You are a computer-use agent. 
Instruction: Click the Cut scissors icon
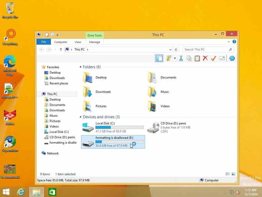click(x=181, y=58)
